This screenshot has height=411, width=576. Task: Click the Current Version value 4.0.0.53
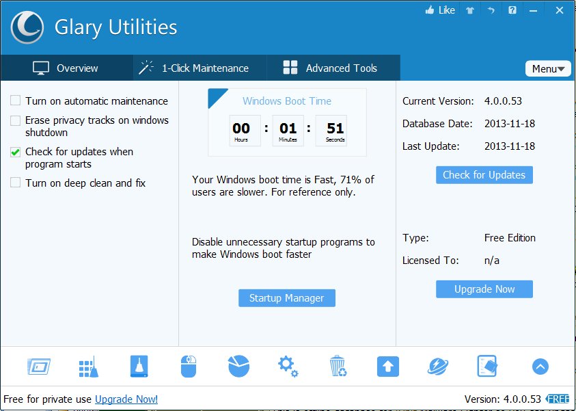coord(503,101)
